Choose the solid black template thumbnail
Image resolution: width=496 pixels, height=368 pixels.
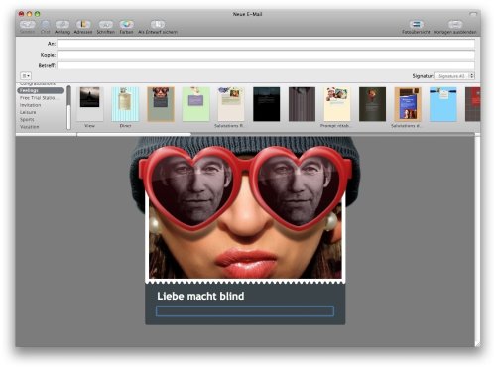tap(267, 104)
